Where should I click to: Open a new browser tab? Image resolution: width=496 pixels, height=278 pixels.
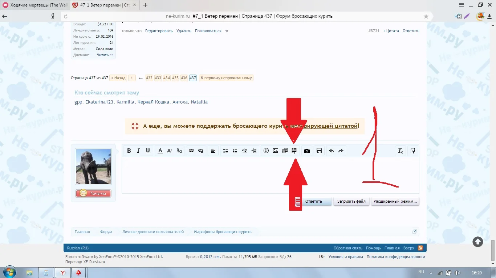tap(145, 5)
